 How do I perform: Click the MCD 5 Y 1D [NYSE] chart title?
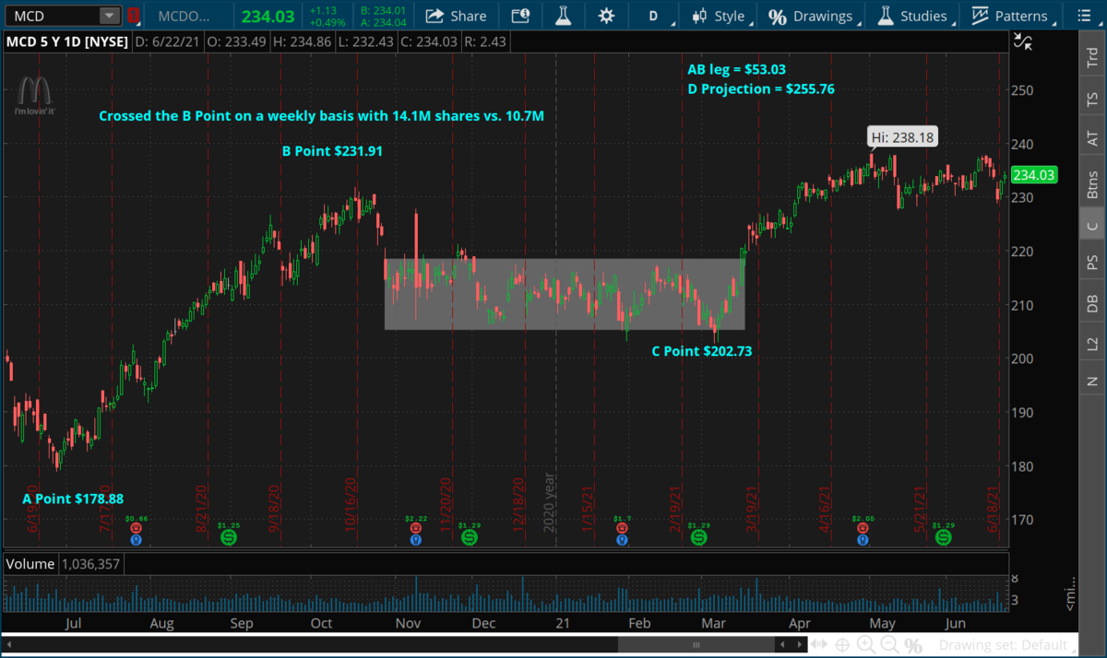point(67,41)
